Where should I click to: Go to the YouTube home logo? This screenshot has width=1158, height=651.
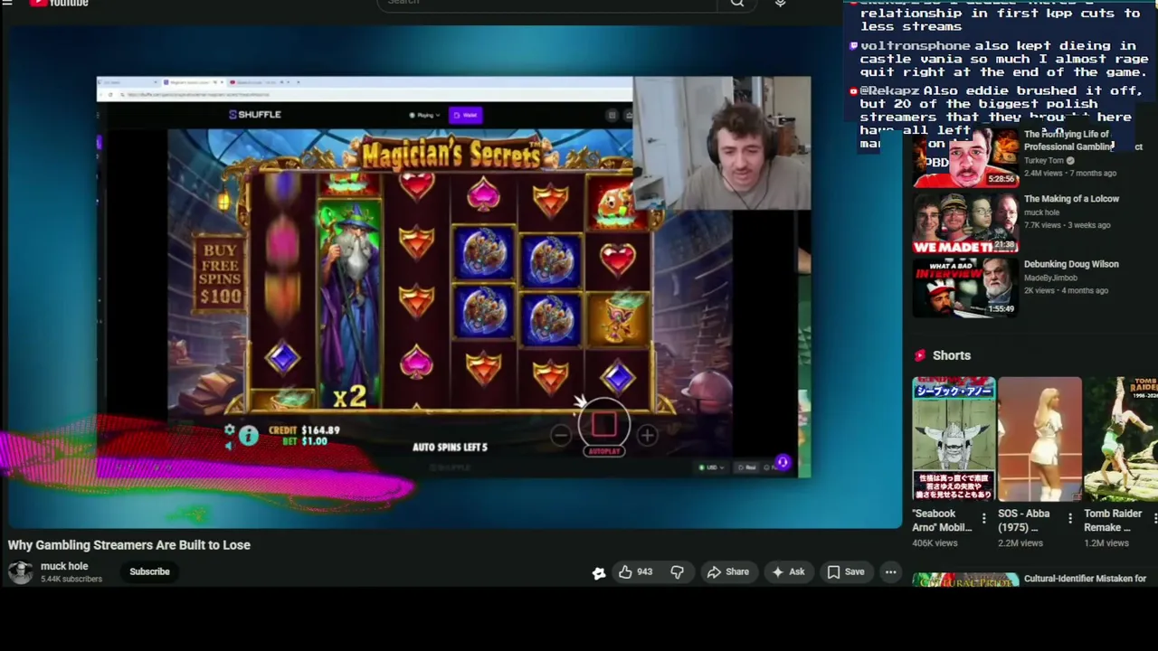click(59, 4)
